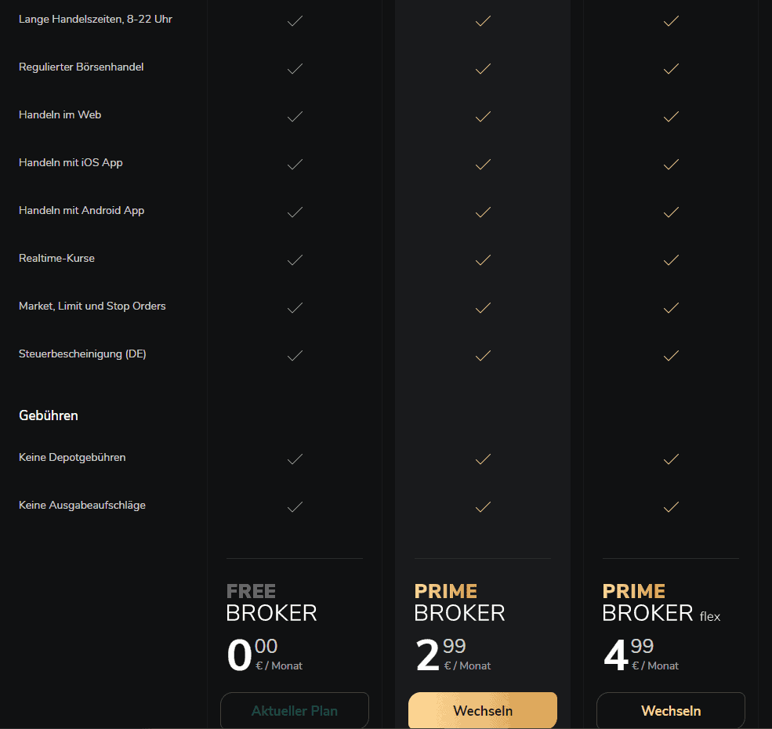Click the 2,99 € / Monat price
This screenshot has height=729, width=772.
[453, 656]
